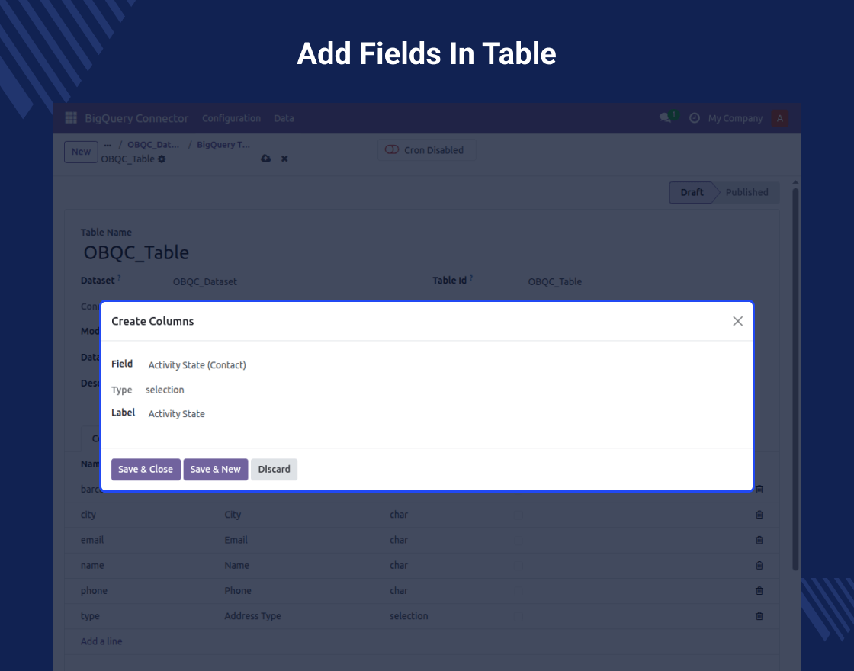Image resolution: width=854 pixels, height=671 pixels.
Task: Toggle the Cron Disabled switch
Action: pos(392,149)
